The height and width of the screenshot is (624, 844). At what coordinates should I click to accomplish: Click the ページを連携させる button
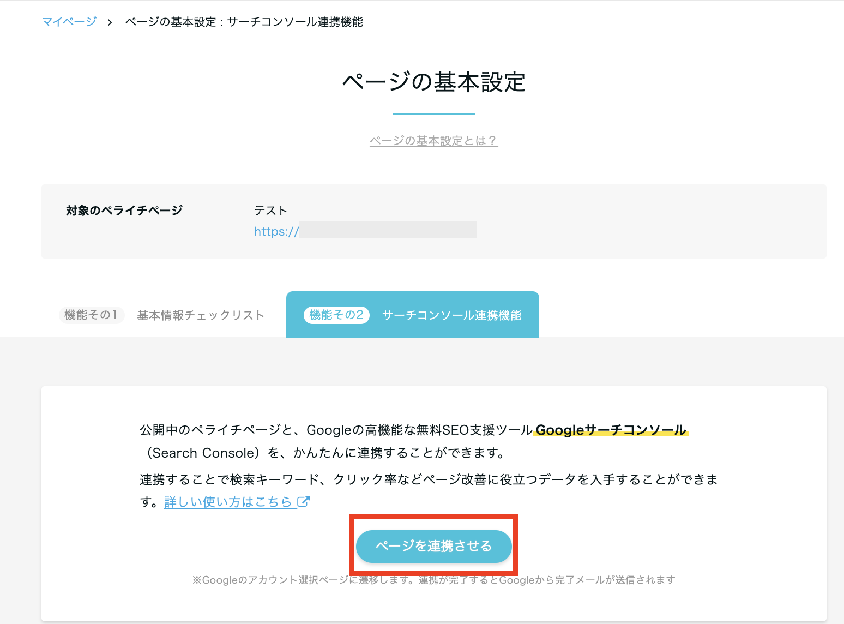tap(434, 546)
